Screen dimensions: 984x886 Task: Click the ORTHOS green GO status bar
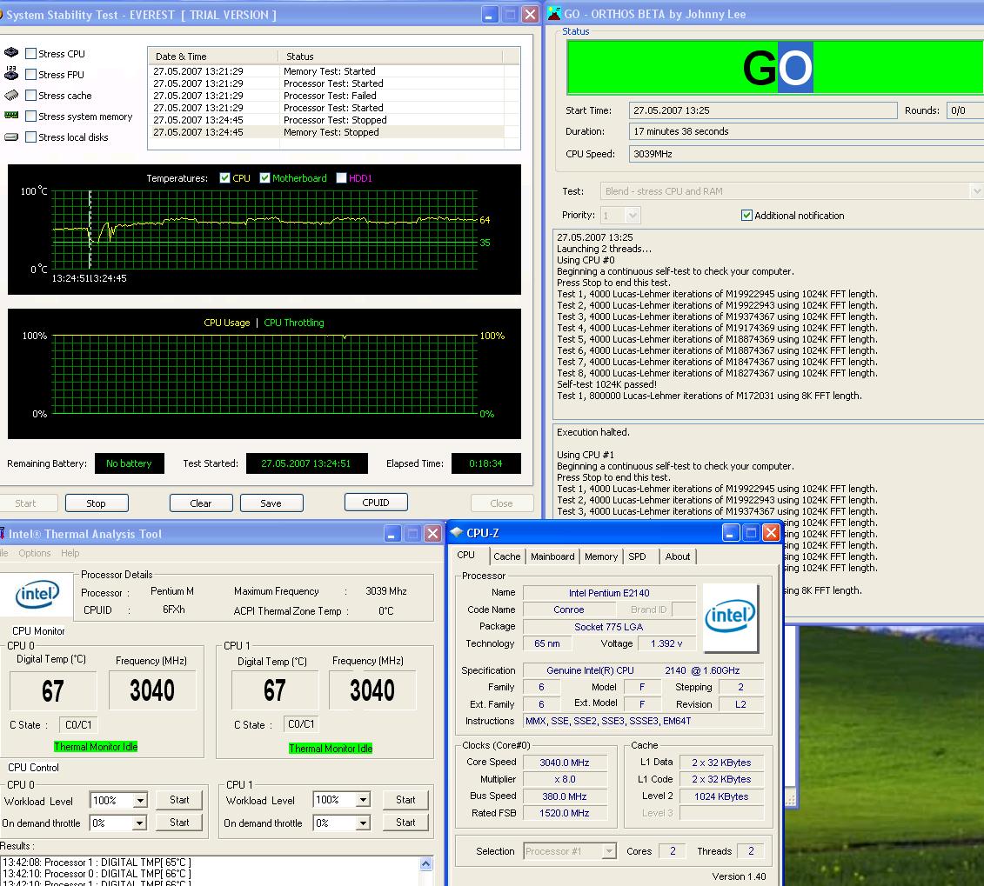point(775,67)
